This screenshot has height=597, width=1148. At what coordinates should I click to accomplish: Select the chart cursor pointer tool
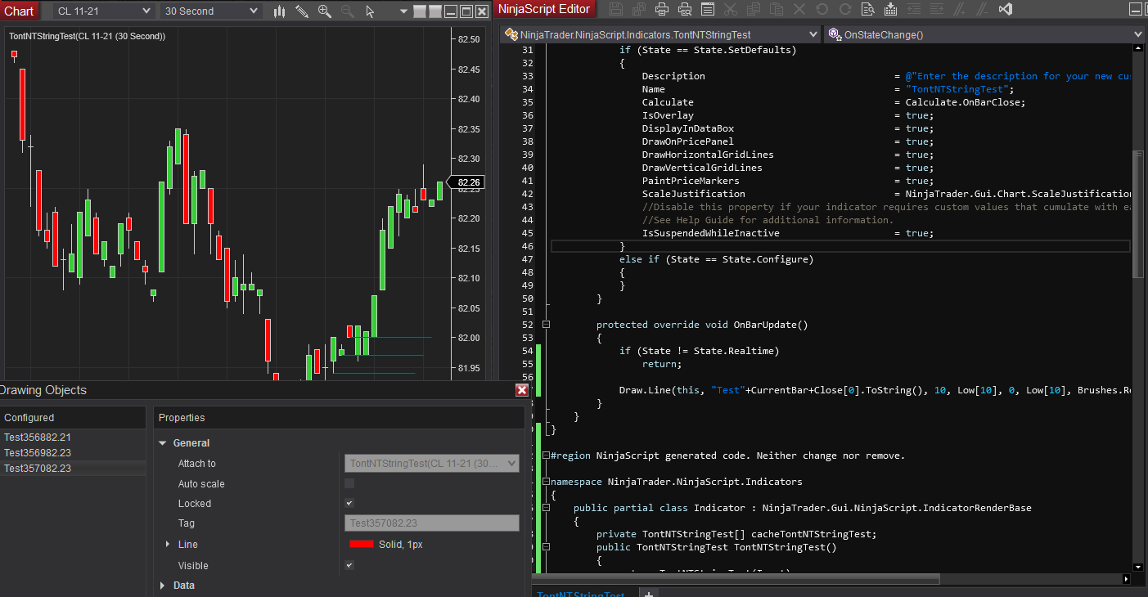point(370,11)
